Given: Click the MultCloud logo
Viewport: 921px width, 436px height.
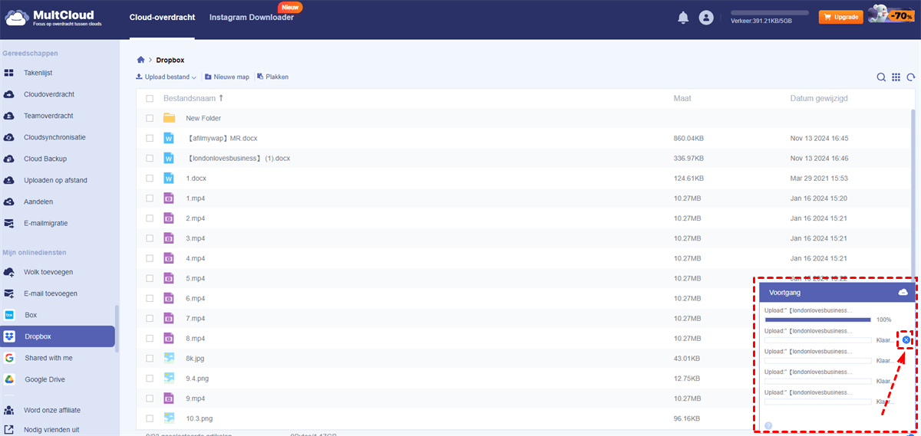Looking at the screenshot, I should coord(52,18).
